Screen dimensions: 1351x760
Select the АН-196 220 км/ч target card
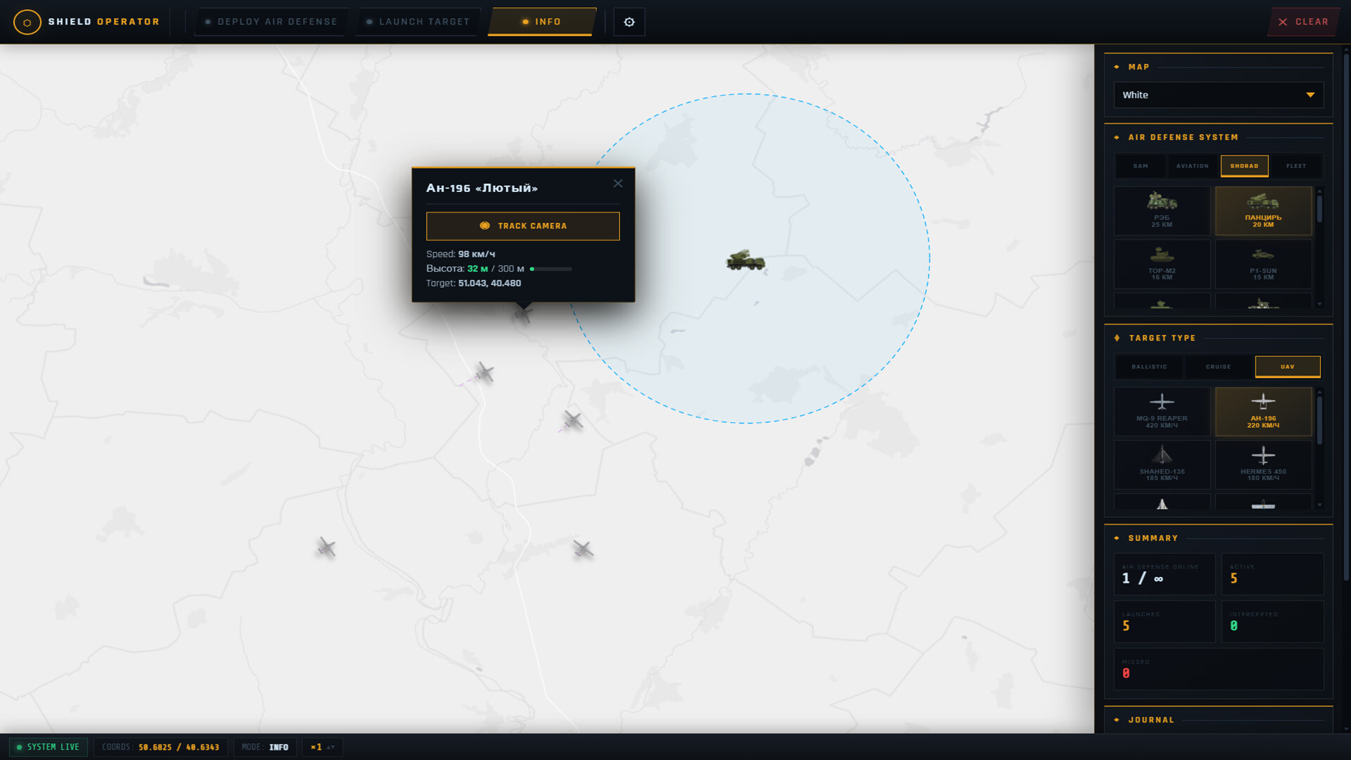coord(1263,412)
